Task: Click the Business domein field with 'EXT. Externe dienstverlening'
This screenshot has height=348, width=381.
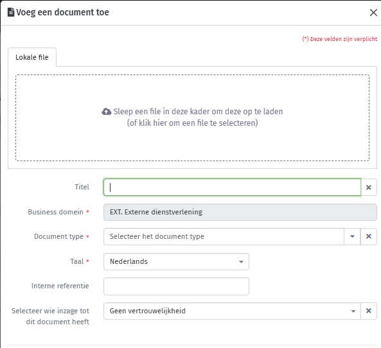Action: coord(240,212)
